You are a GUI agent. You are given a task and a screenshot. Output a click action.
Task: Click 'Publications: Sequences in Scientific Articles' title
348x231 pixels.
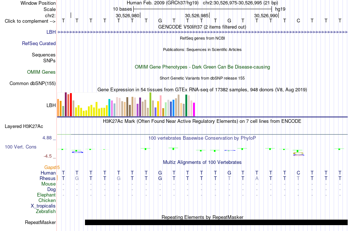click(x=202, y=49)
